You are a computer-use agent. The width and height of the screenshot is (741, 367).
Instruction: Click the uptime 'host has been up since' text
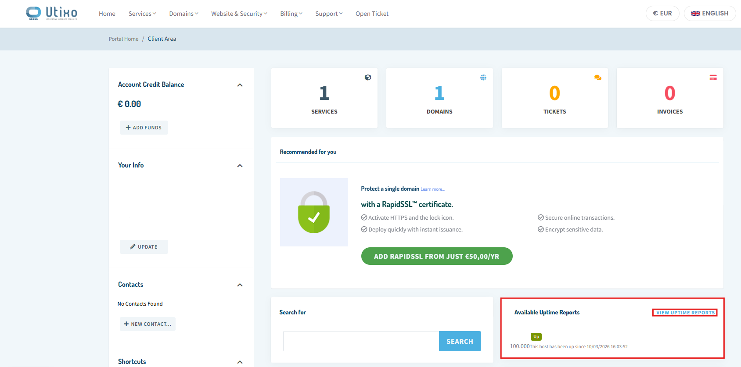[579, 346]
